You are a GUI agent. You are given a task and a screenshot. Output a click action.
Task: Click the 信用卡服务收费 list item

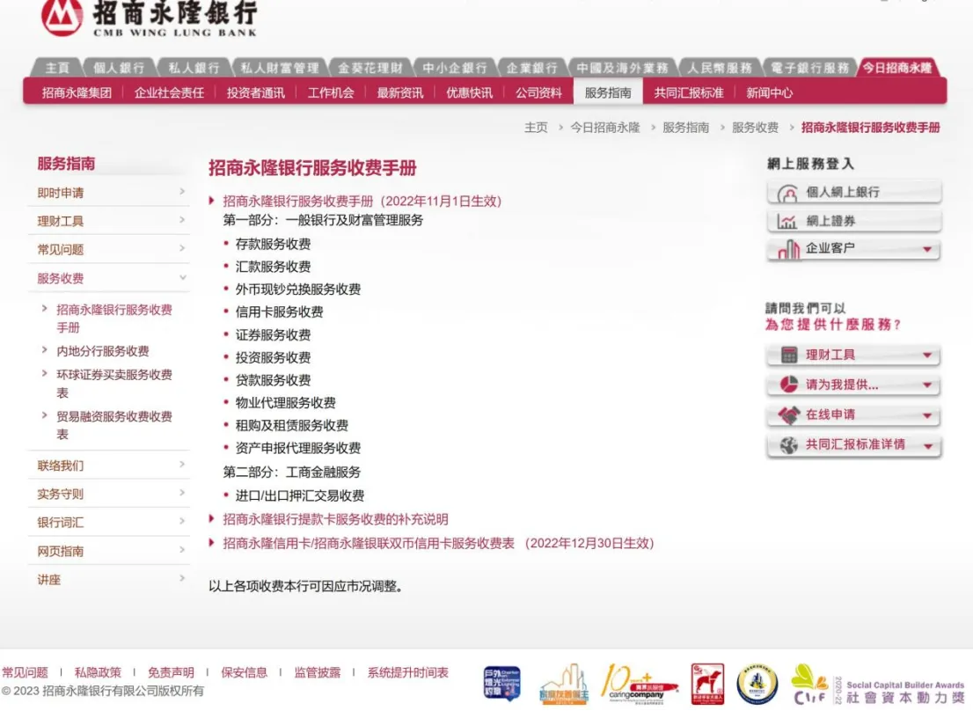pos(279,312)
